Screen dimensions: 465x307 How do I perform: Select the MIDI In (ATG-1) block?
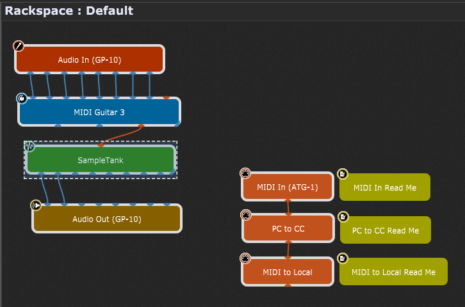point(288,187)
